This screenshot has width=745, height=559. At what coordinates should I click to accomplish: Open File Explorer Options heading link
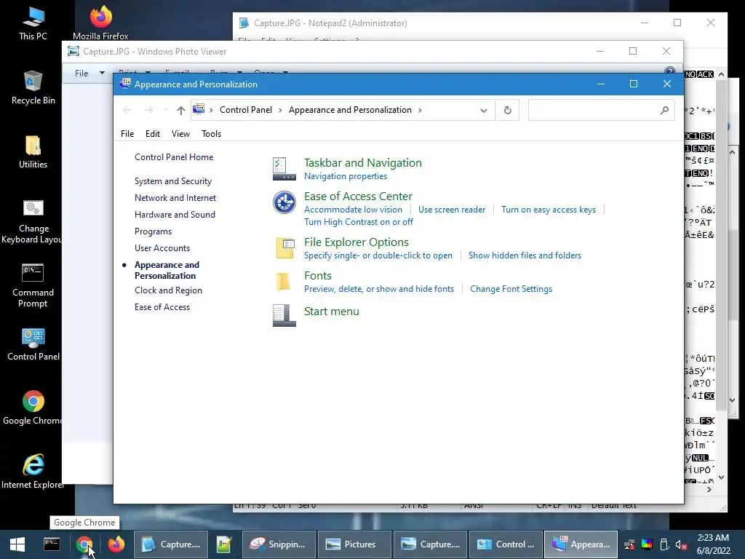[356, 242]
